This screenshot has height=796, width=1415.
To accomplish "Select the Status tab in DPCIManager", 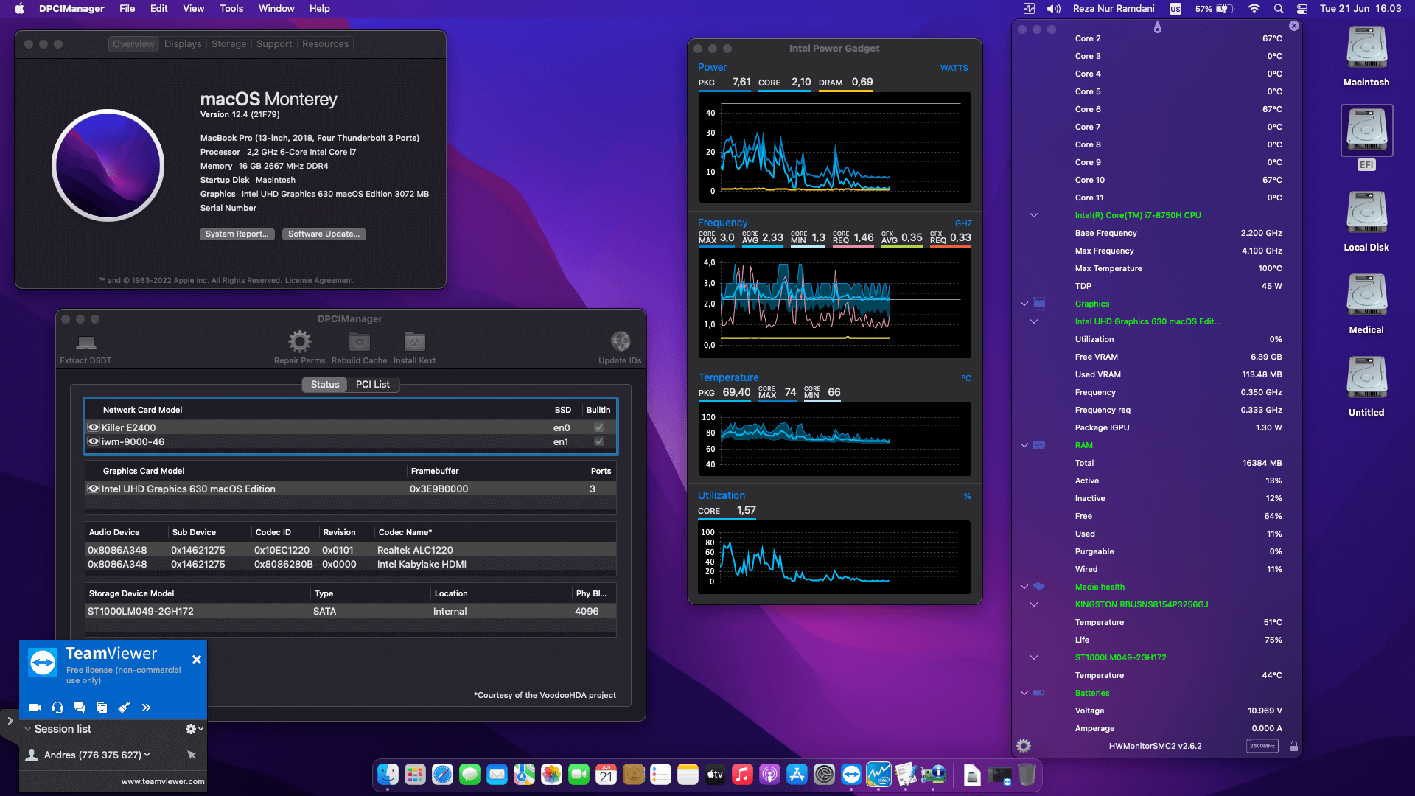I will 325,385.
